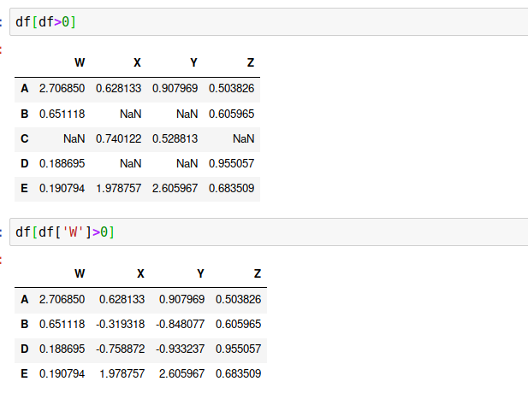Click row label D in second table
The height and width of the screenshot is (399, 528).
(x=24, y=349)
